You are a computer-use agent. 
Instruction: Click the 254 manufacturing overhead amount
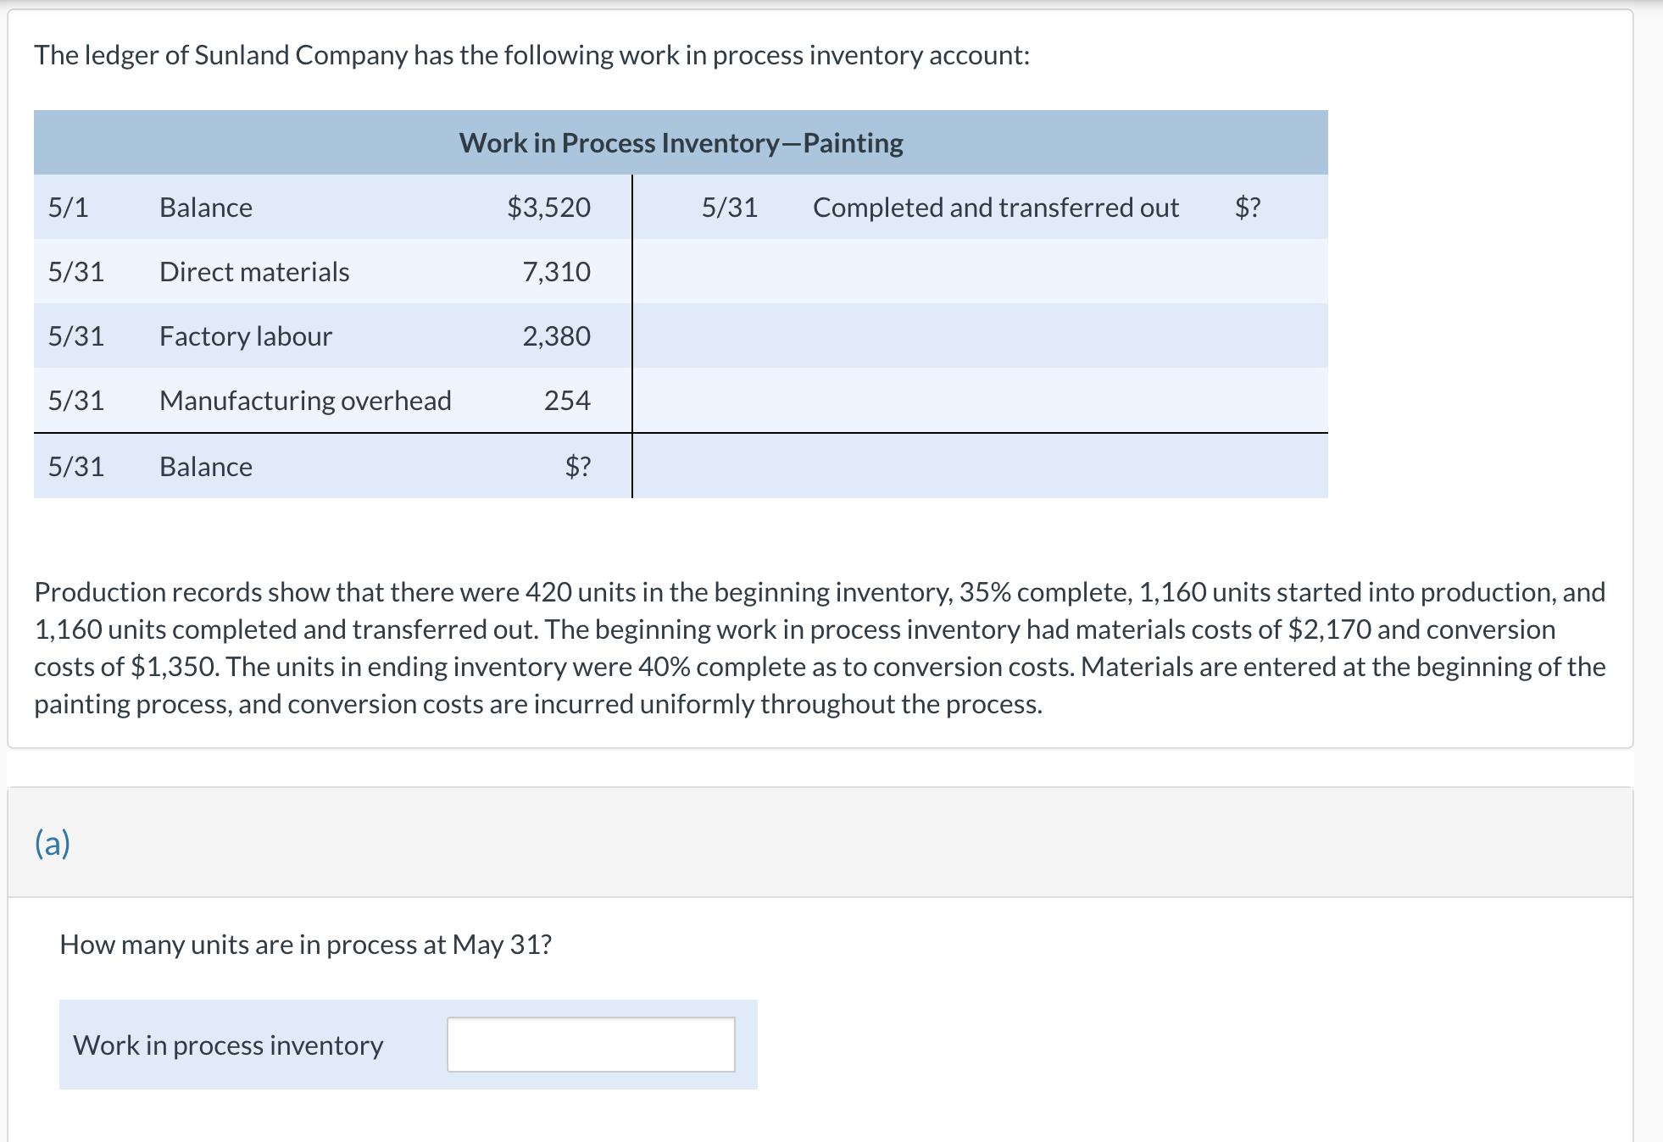coord(567,401)
